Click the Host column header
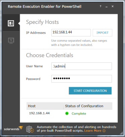The width and height of the screenshot is (125, 137). (x=45, y=106)
